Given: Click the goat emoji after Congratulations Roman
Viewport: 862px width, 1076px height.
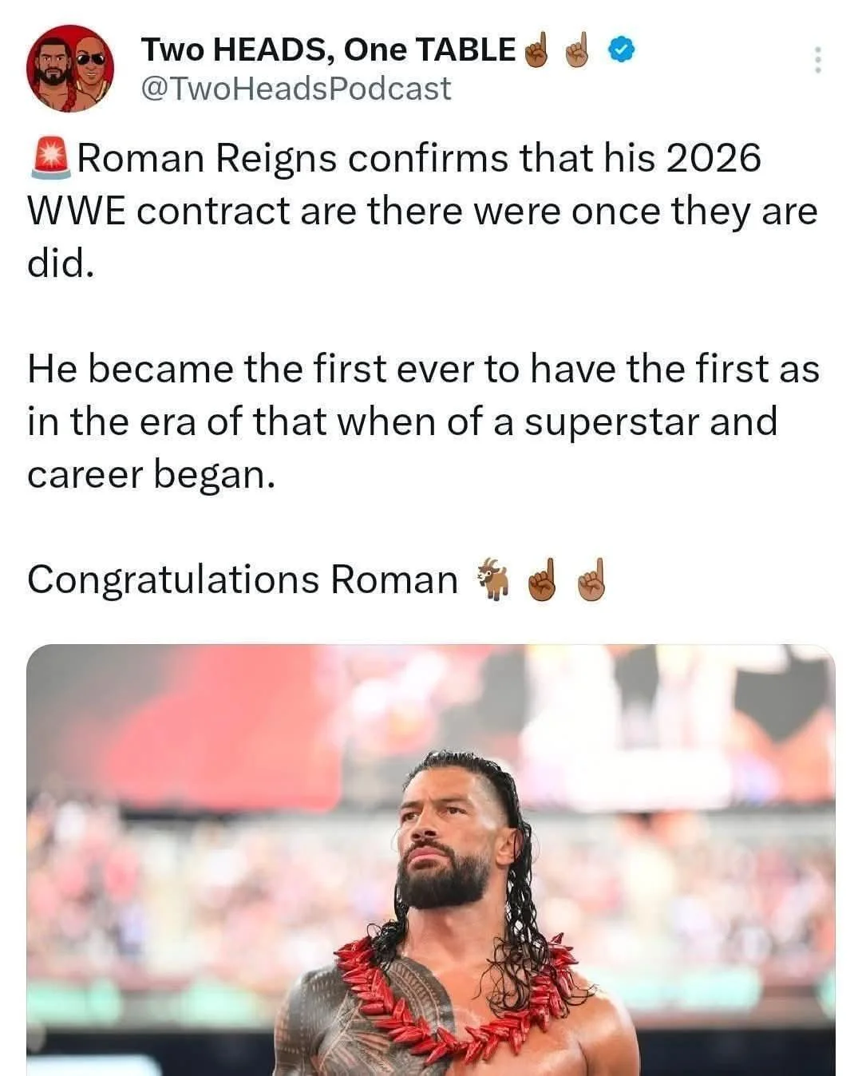Looking at the screenshot, I should pyautogui.click(x=492, y=579).
